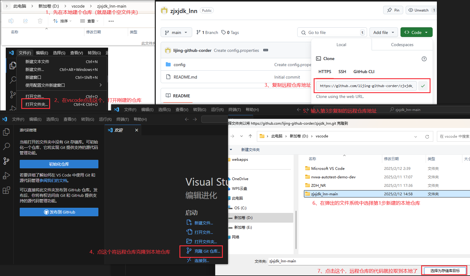Open the config folder in GitHub repo
The image size is (470, 276).
179,65
